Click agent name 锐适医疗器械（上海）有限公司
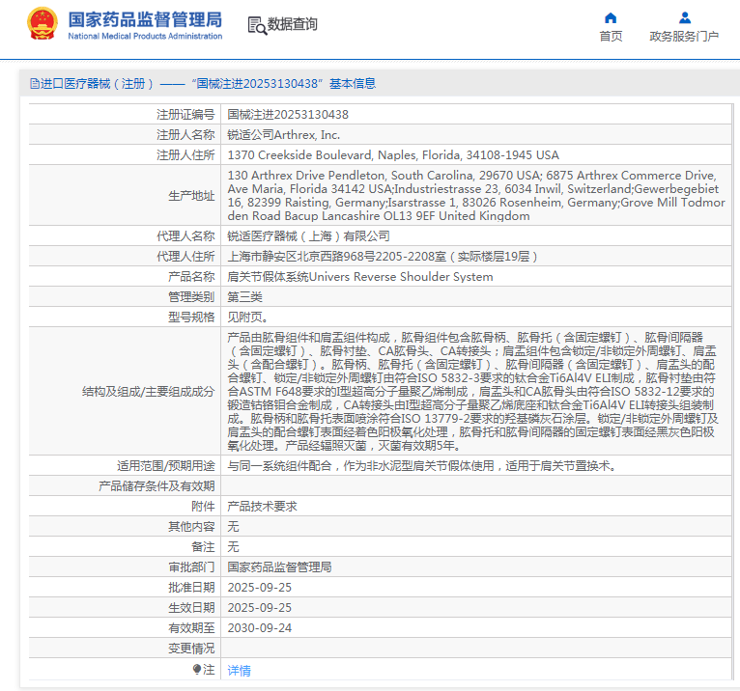This screenshot has width=740, height=691. click(x=308, y=235)
